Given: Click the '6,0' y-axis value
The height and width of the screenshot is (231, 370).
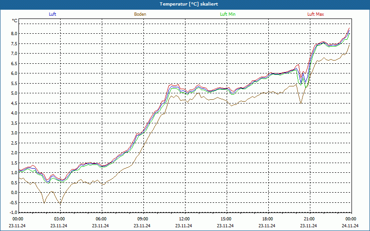Looking at the screenshot, I should [x=14, y=73].
